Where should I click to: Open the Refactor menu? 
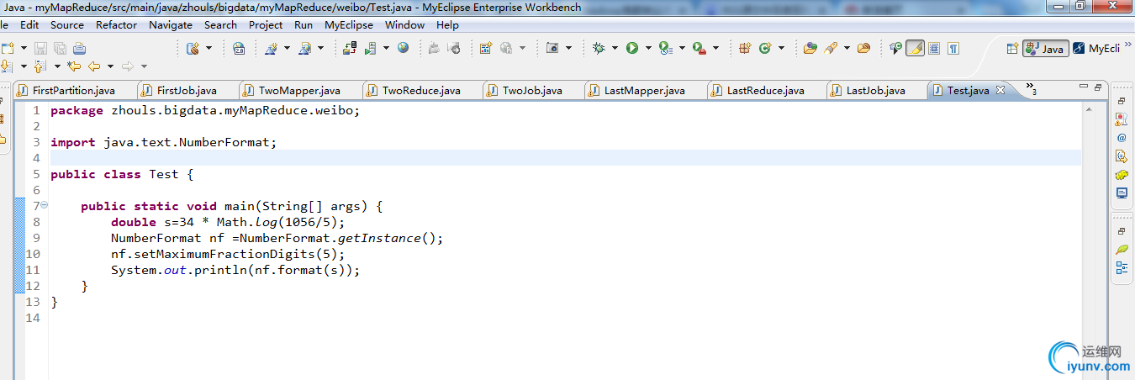pos(116,24)
